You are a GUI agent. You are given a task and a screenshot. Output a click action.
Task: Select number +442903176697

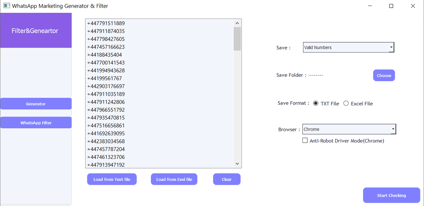106,86
